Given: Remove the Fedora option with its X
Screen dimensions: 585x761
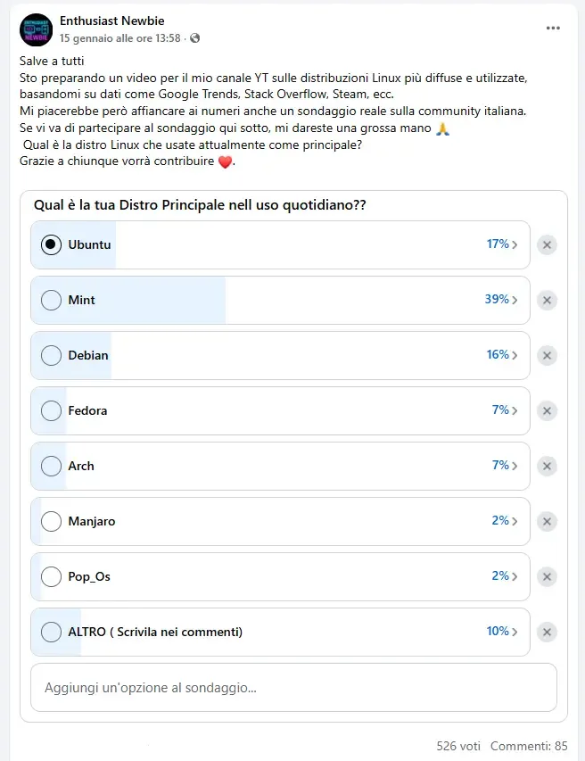Looking at the screenshot, I should [547, 410].
